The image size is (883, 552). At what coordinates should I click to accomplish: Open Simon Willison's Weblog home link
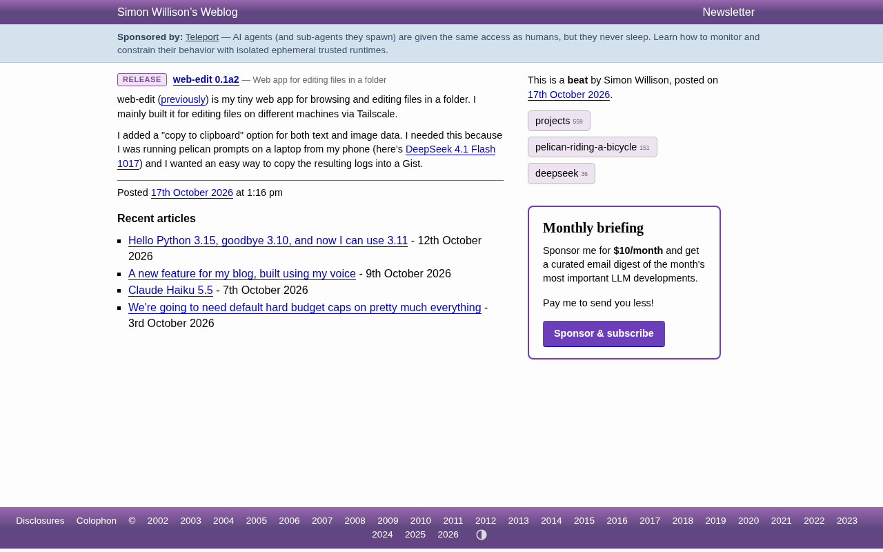(x=177, y=12)
